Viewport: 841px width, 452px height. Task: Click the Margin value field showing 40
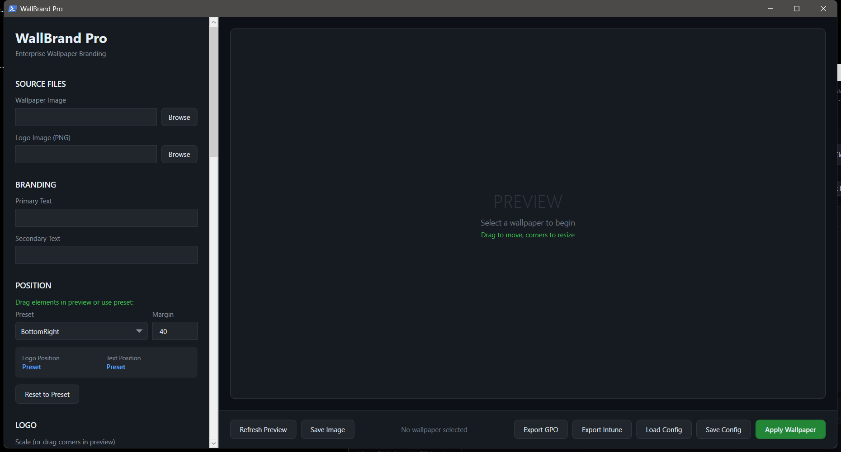(175, 331)
